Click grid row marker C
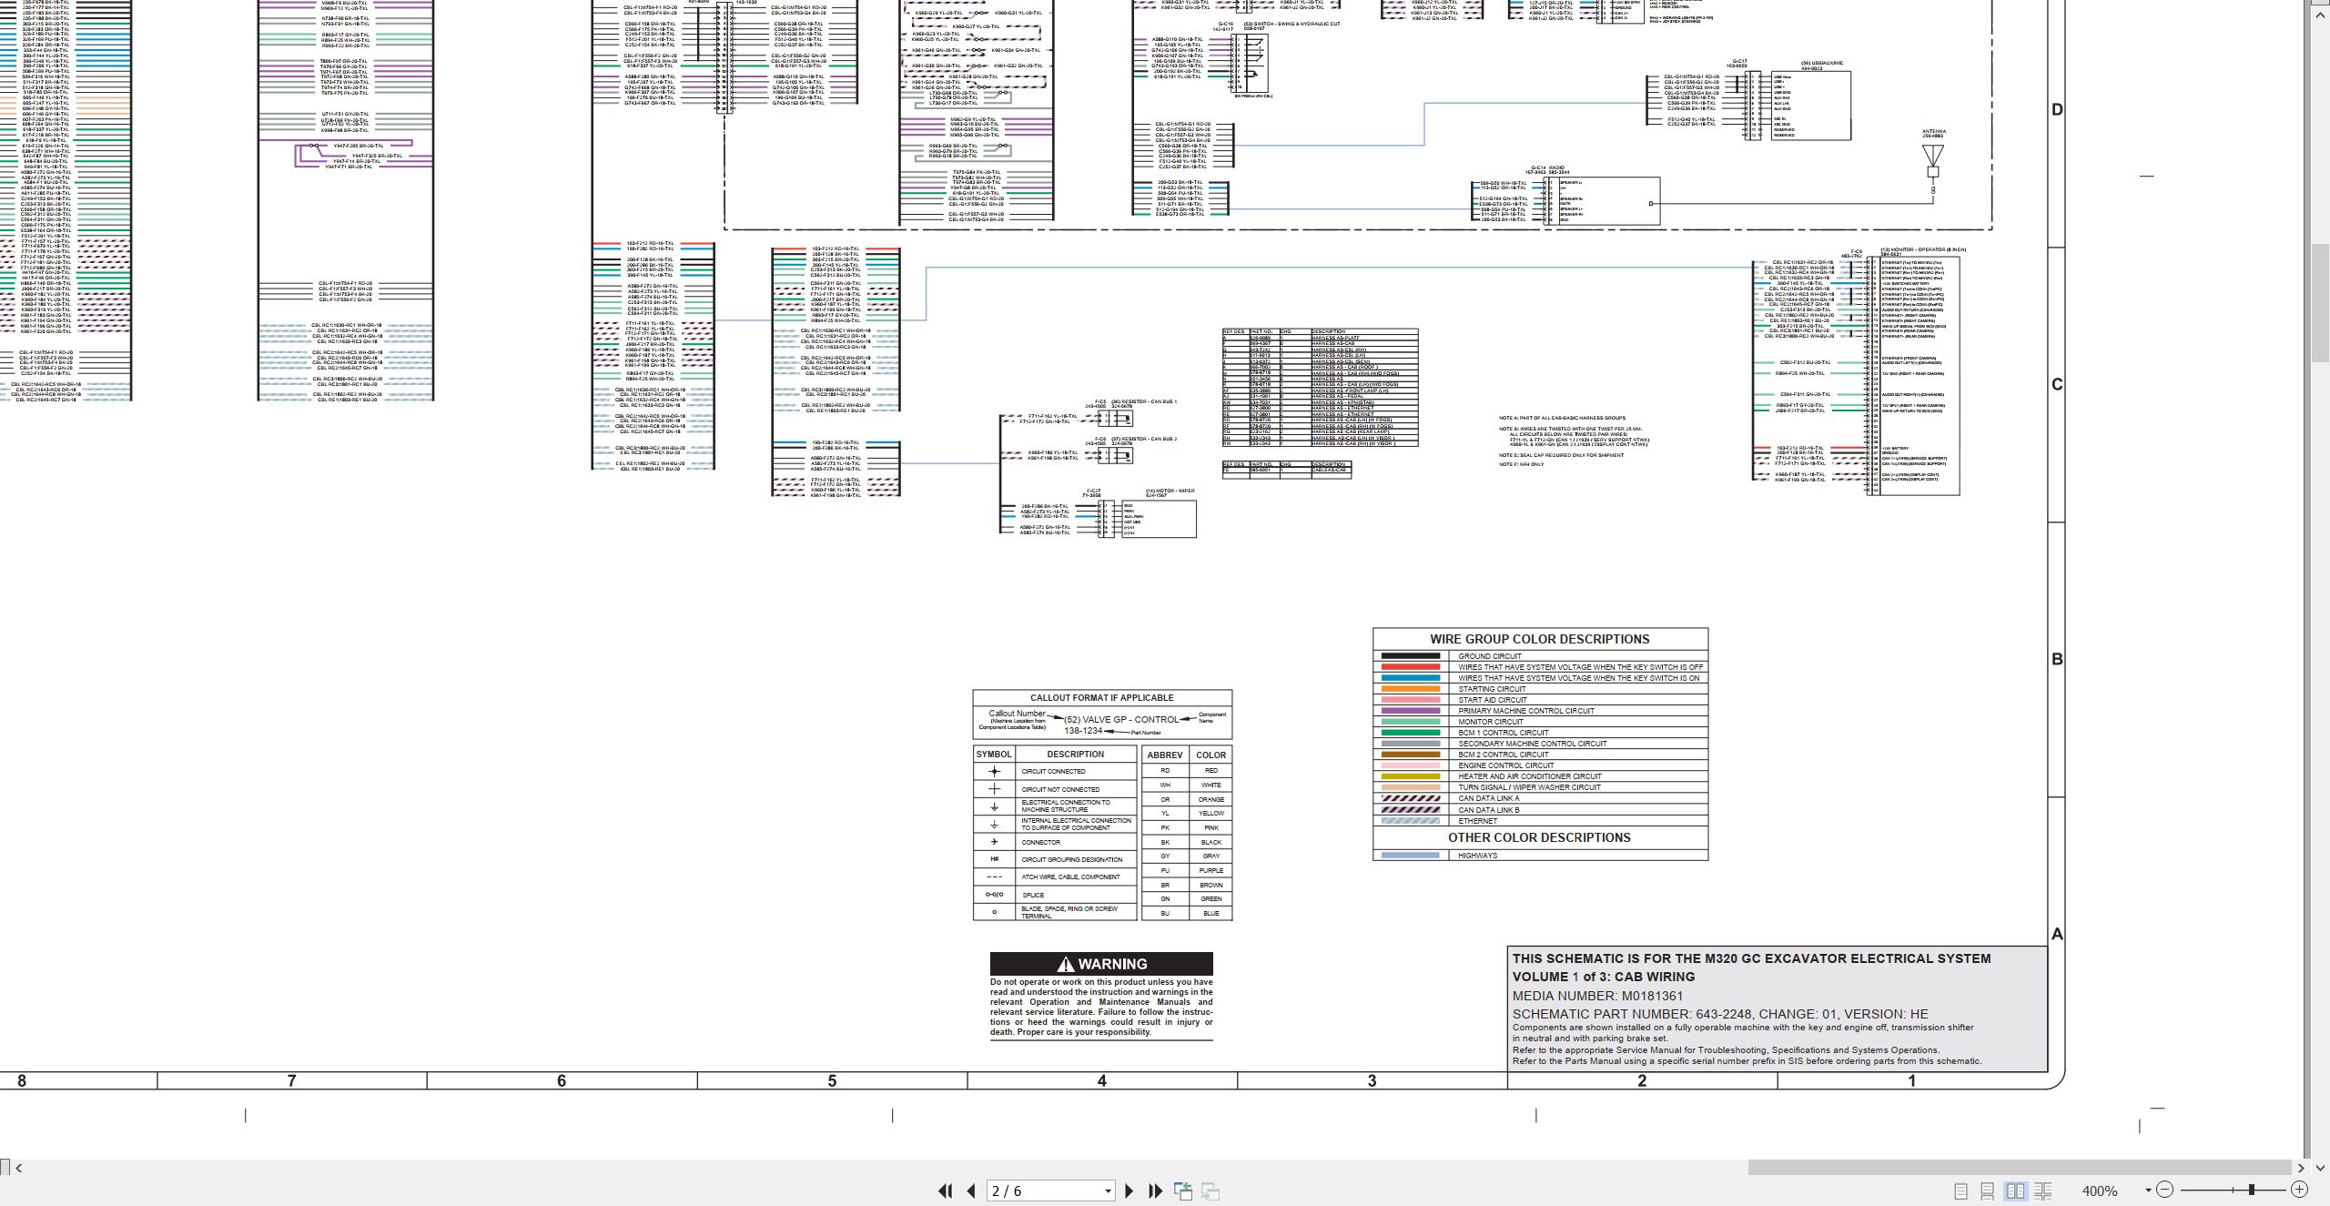Screen dimensions: 2330x1206 click(x=2057, y=384)
